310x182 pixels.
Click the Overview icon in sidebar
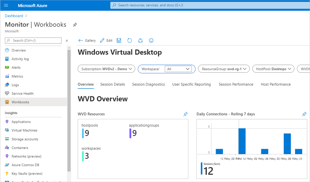tap(7, 50)
